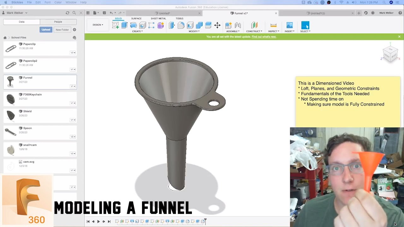Select the Create Sketch tool

116,26
